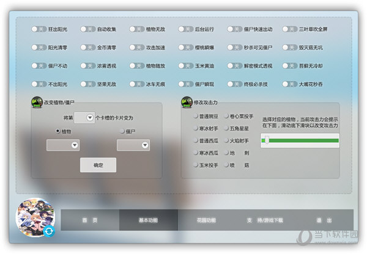
Task: Enable 冰车无痕 switch
Action: 137,84
